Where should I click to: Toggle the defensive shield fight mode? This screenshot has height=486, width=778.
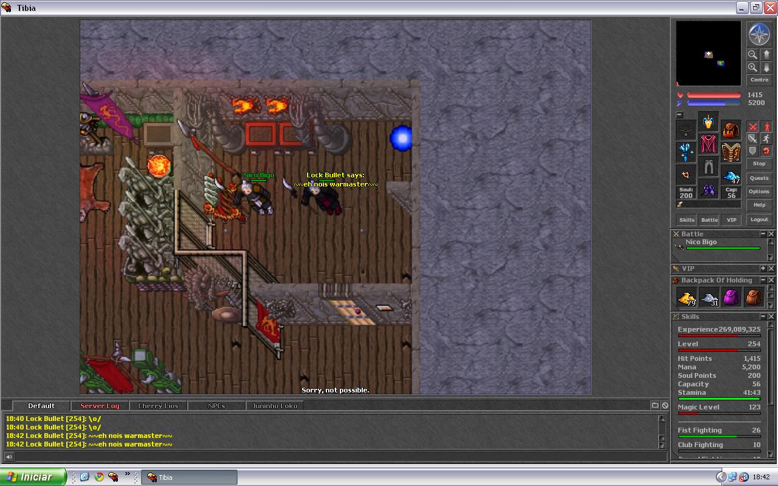coord(752,151)
